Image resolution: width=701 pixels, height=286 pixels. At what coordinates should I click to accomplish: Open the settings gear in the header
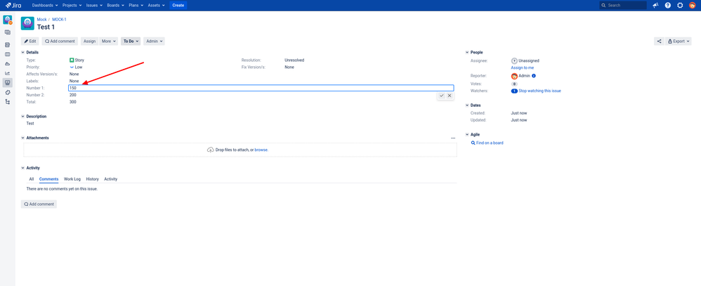tap(680, 6)
